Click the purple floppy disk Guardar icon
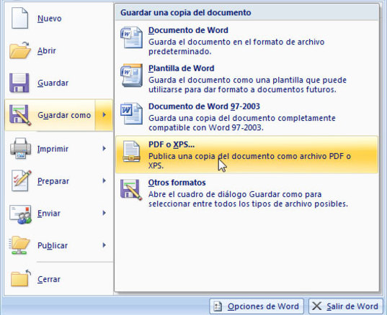 pyautogui.click(x=19, y=83)
